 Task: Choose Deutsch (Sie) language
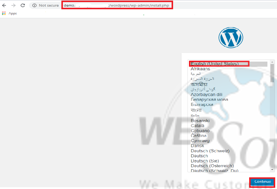click(205, 161)
